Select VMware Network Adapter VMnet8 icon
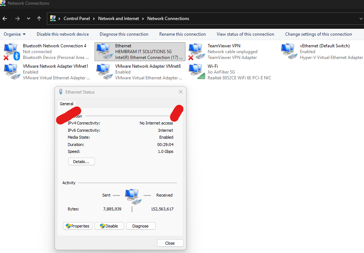 pos(104,72)
